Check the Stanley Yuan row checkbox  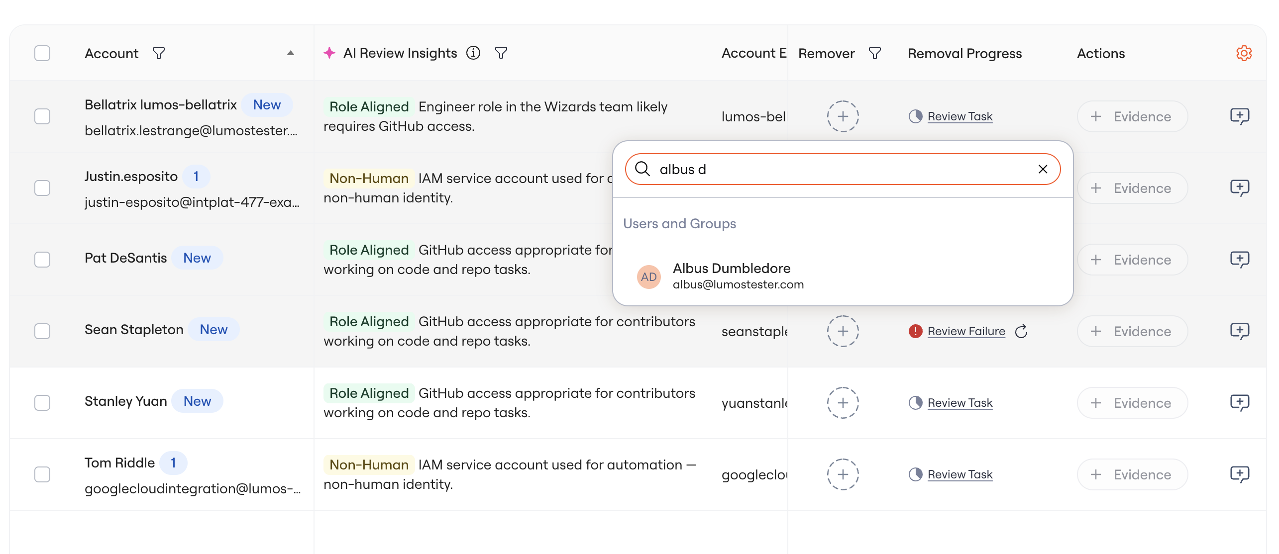(42, 403)
